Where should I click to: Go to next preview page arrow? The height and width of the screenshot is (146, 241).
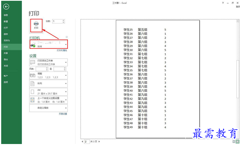(99, 142)
